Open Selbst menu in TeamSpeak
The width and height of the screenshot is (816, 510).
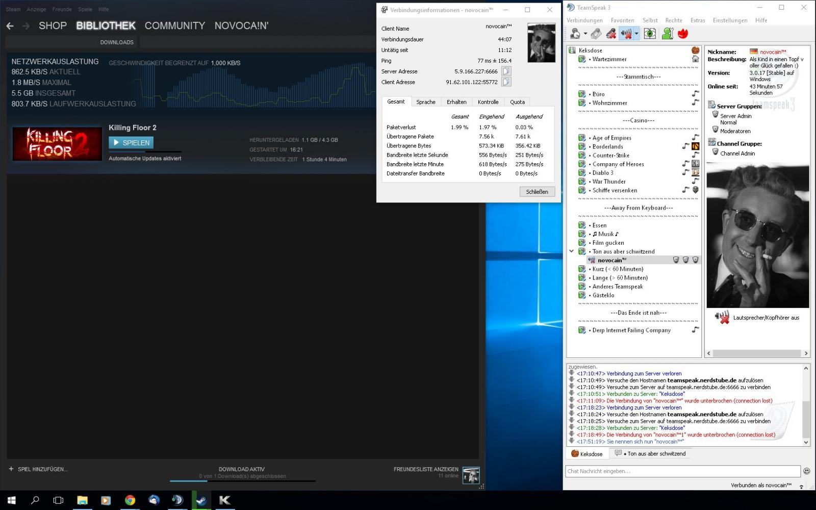[x=650, y=20]
